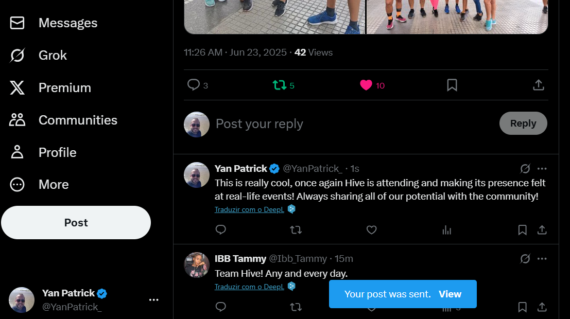This screenshot has width=570, height=319.
Task: Open more options on Yan Patrick's reply
Action: [x=542, y=169]
